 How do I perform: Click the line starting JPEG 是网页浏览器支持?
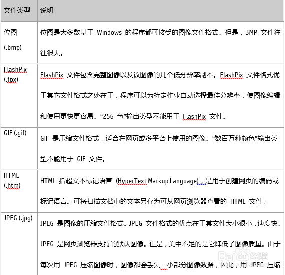coord(160,244)
